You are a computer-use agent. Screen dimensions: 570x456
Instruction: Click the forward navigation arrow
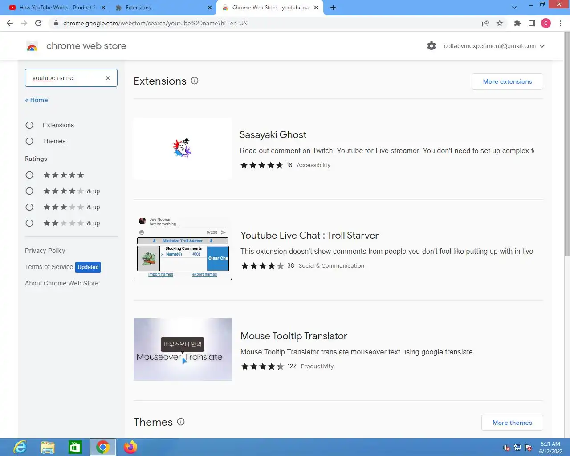24,23
